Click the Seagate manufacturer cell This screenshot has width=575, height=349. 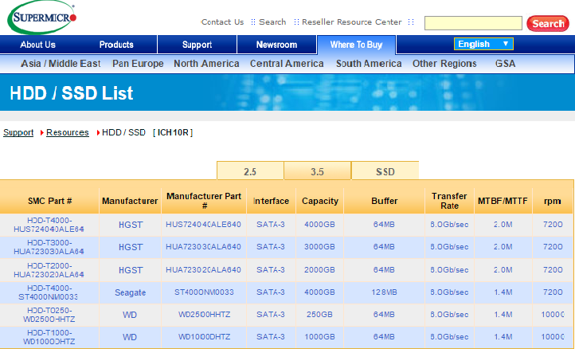(130, 292)
